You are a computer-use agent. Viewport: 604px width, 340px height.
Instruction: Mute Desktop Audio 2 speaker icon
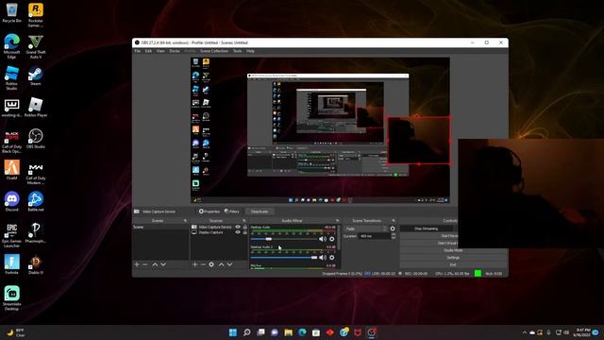pyautogui.click(x=323, y=258)
